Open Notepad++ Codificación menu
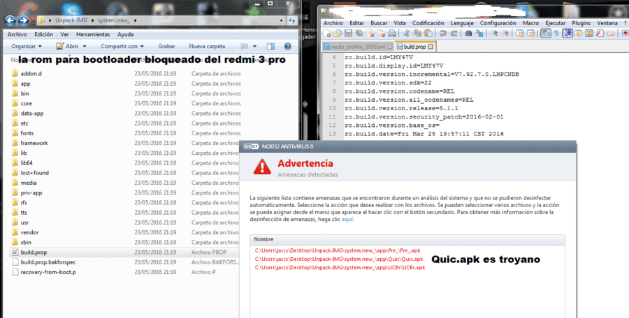This screenshot has height=318, width=629. tap(428, 23)
